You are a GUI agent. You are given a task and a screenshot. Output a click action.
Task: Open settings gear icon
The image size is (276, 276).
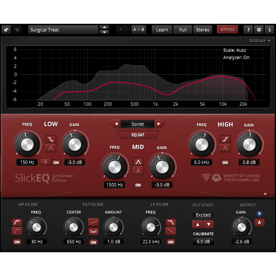coord(259,30)
